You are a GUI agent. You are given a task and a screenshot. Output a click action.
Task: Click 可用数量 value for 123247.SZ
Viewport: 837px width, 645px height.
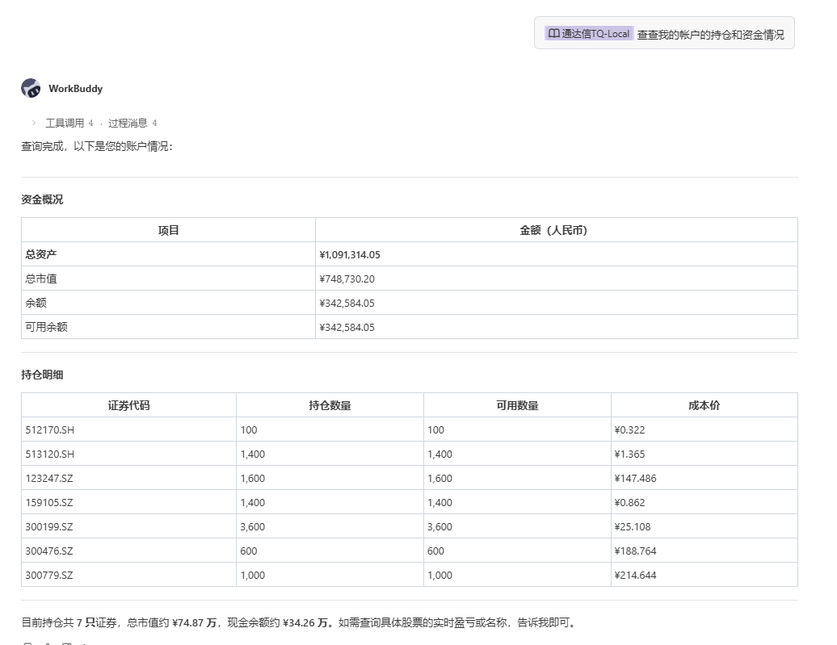point(440,479)
